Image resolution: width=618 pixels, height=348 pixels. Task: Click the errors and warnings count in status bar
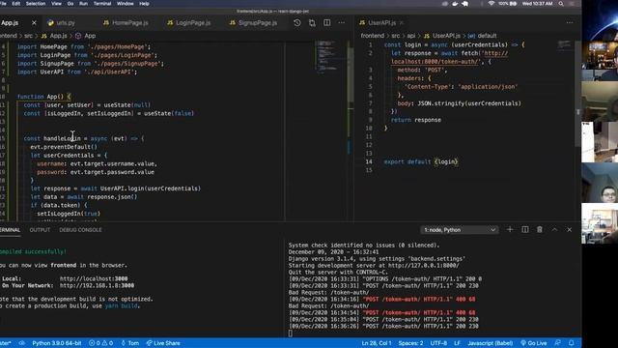100,343
